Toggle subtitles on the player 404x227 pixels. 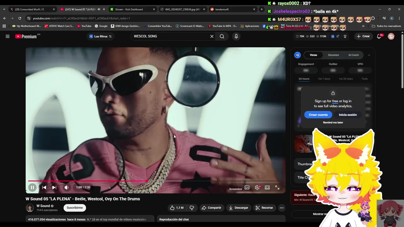coord(247,187)
